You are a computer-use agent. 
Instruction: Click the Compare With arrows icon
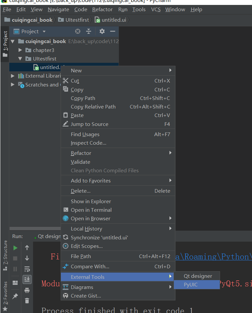pyautogui.click(x=66, y=266)
